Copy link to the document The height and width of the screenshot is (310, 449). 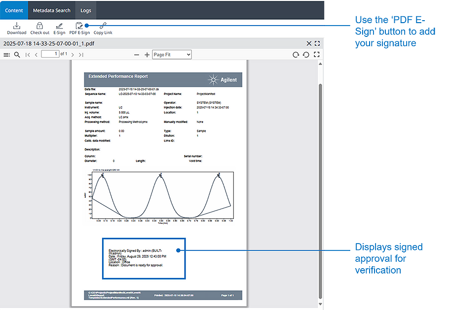(103, 26)
